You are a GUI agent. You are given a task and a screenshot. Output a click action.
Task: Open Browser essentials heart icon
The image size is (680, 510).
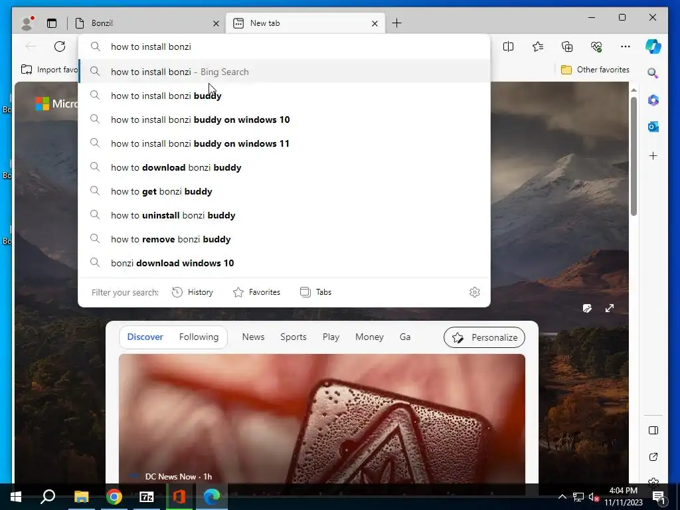(596, 46)
